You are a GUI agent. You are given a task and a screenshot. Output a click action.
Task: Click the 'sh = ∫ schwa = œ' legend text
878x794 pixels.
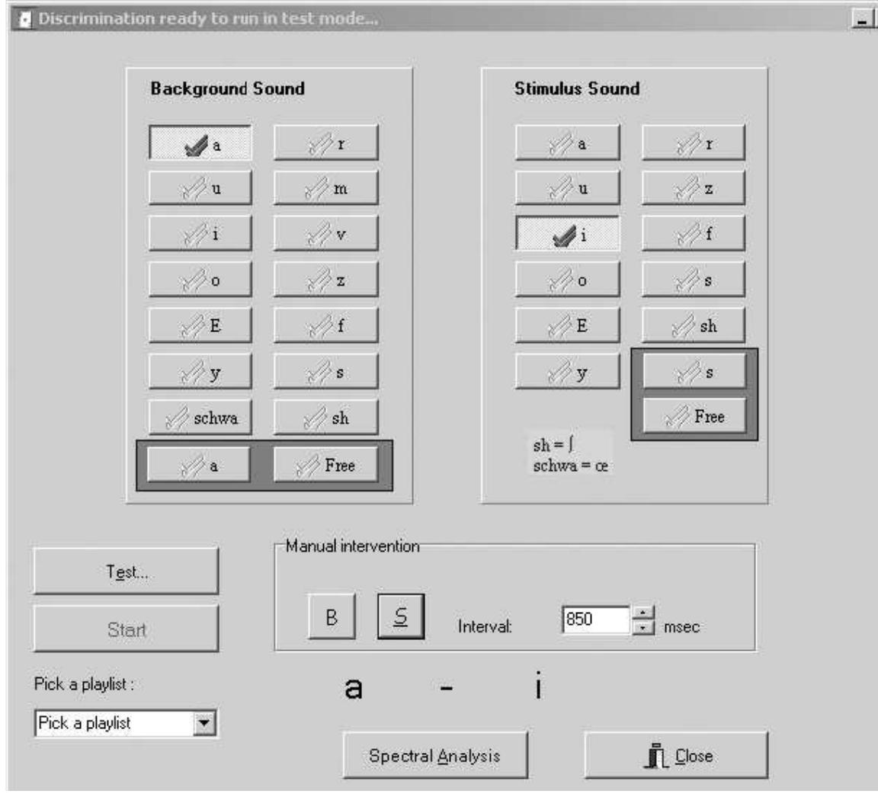click(x=570, y=455)
